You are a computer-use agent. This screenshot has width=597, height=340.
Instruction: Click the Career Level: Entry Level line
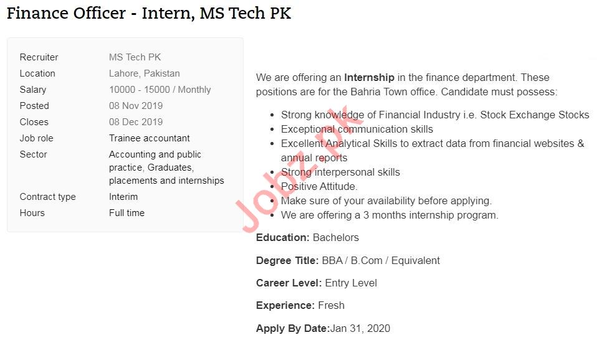pos(316,283)
